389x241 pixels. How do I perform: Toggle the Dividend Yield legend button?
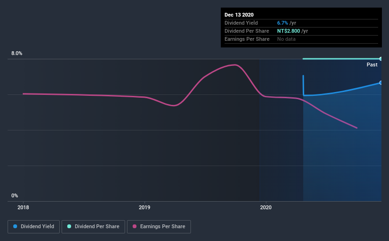[34, 227]
